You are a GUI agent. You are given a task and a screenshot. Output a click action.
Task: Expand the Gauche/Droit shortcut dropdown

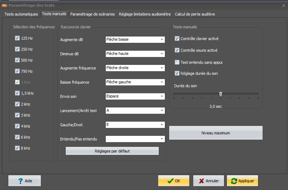tap(162, 125)
